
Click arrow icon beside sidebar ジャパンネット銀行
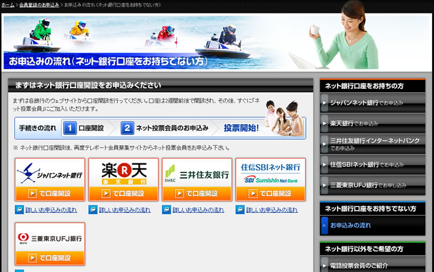(324, 102)
